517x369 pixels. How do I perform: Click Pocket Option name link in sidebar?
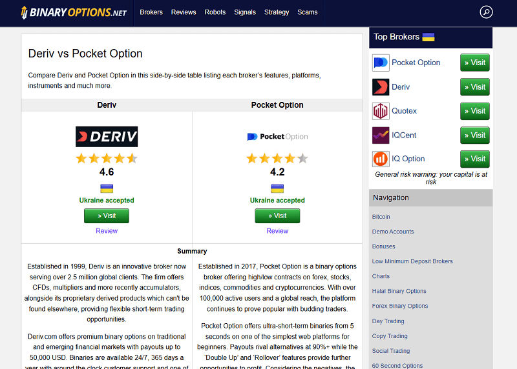(x=416, y=63)
